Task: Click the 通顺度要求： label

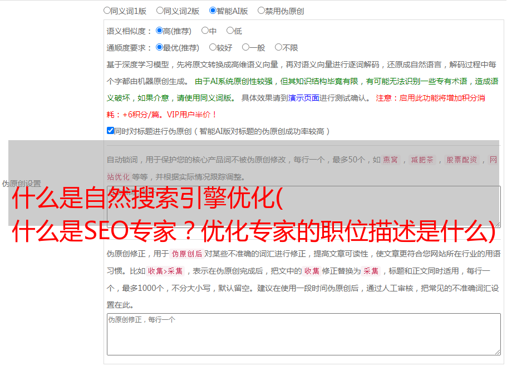Action: tap(129, 48)
